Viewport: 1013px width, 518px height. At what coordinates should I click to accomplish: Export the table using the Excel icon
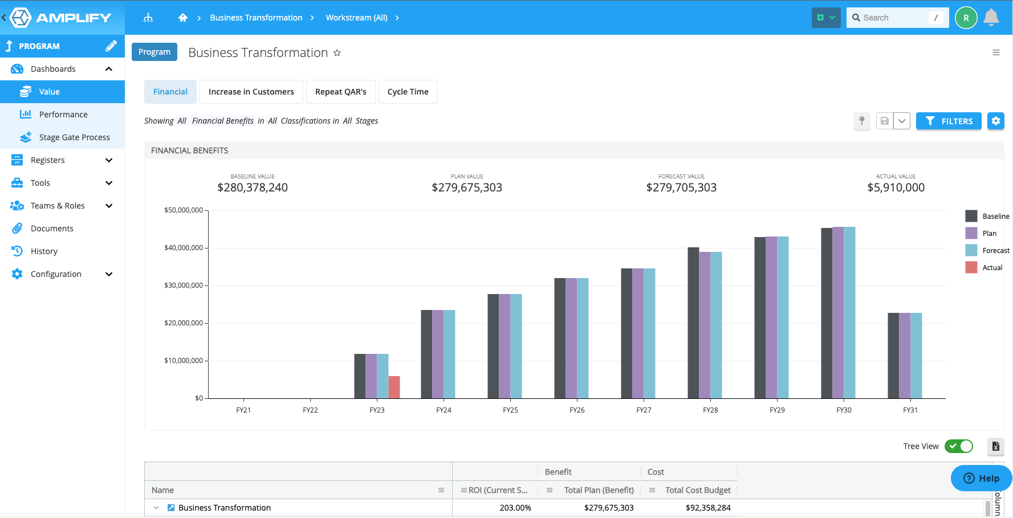(x=996, y=447)
